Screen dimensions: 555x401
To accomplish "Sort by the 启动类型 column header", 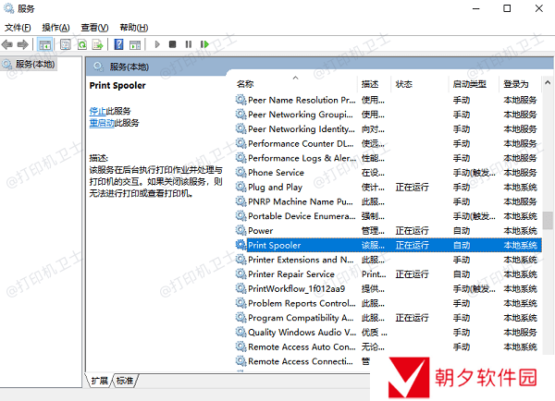I will click(x=469, y=84).
